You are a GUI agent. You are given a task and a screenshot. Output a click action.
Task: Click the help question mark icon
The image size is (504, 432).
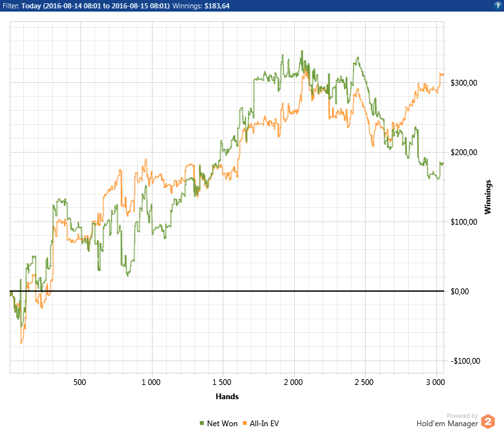498,5
